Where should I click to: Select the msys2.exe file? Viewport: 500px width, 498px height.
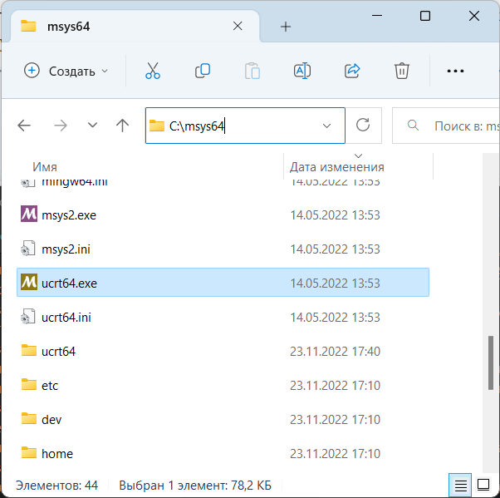[x=223, y=215]
